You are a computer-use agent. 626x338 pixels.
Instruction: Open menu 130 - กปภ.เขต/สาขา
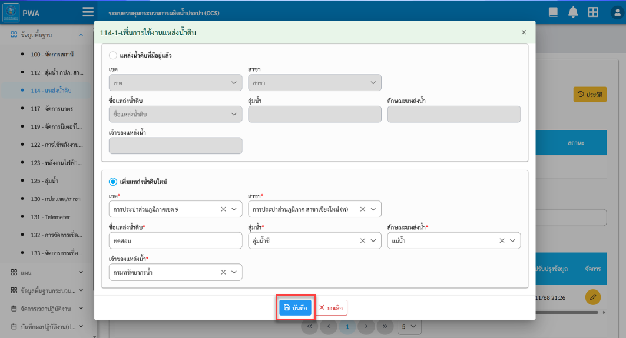(x=55, y=199)
